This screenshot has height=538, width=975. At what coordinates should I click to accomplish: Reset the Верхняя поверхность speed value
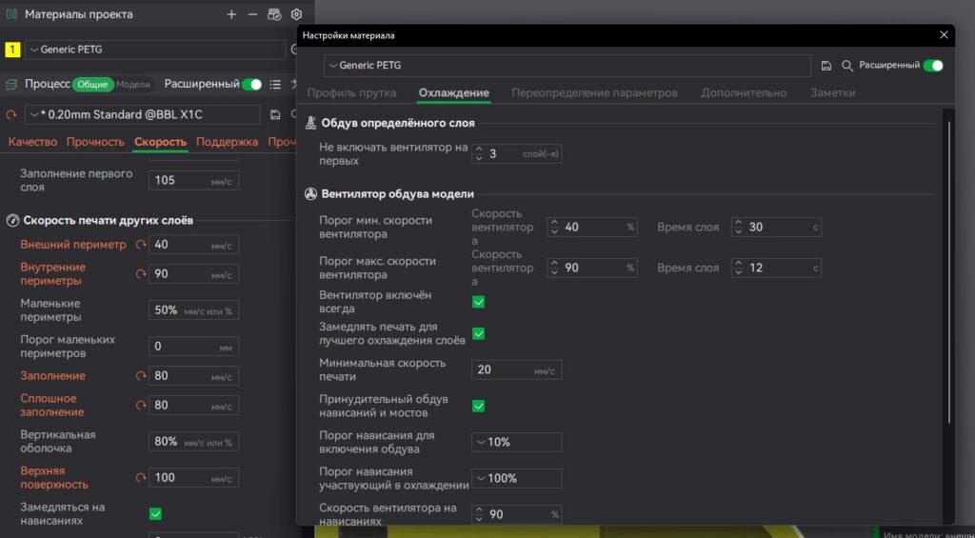(141, 478)
